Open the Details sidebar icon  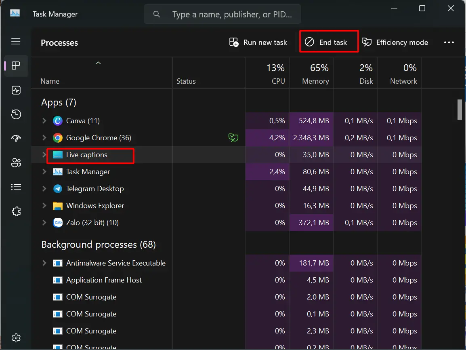[16, 187]
